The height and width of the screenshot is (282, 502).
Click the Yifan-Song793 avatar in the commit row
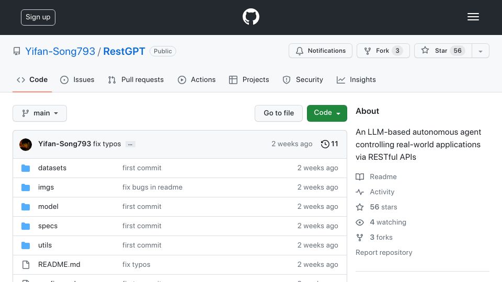pos(26,145)
